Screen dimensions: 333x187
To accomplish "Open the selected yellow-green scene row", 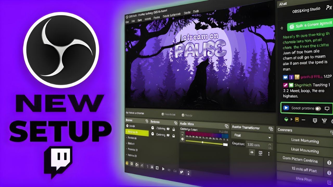I will pos(137,133).
